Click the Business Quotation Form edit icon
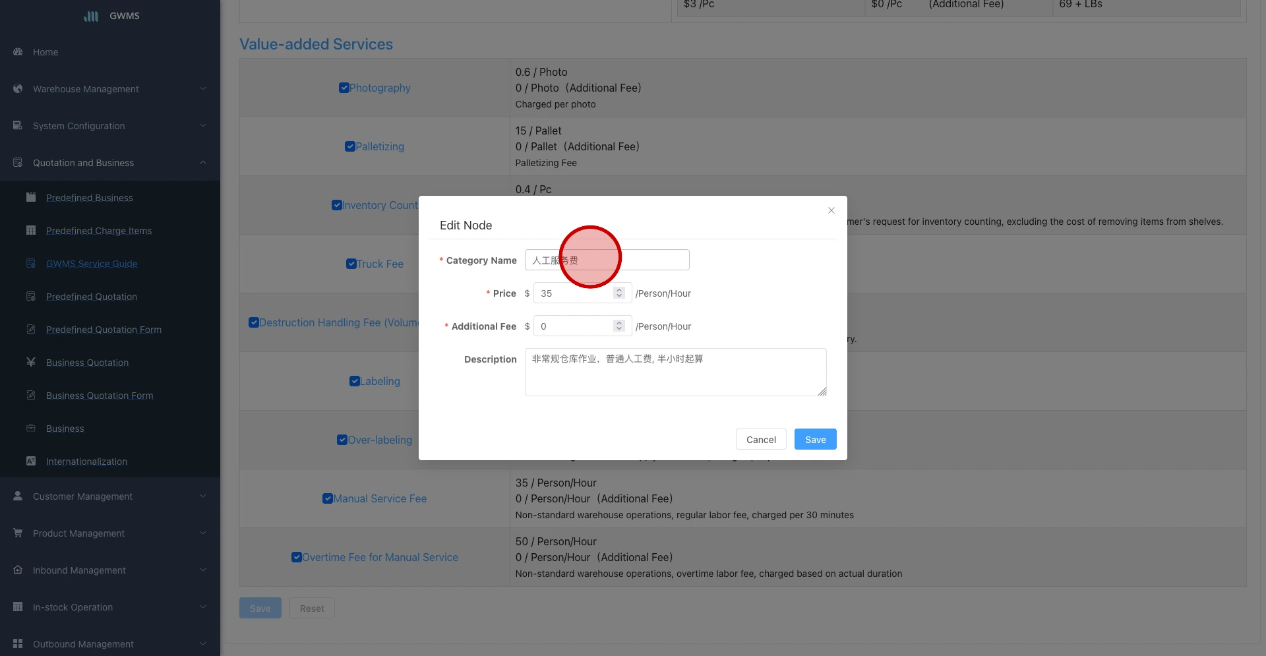Viewport: 1266px width, 656px height. coord(31,395)
